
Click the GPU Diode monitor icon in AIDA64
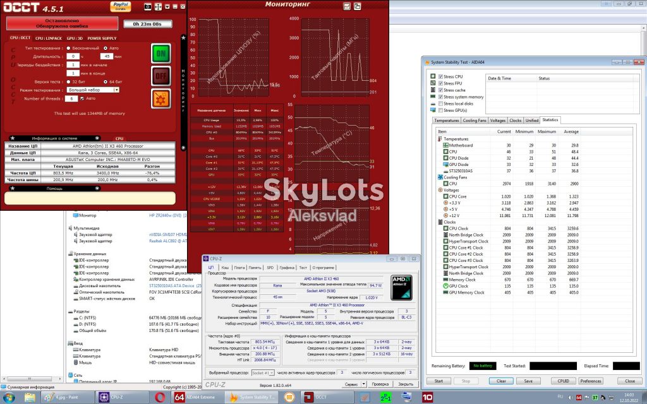[x=445, y=165]
